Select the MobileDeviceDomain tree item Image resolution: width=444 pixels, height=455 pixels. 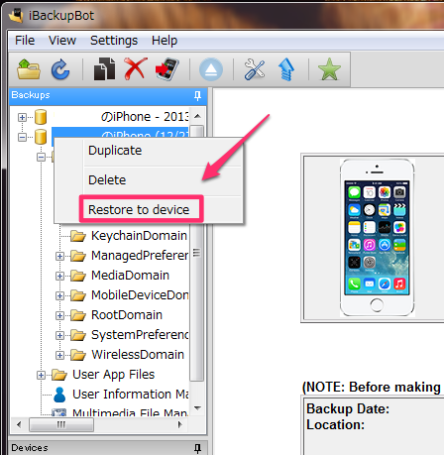point(140,295)
